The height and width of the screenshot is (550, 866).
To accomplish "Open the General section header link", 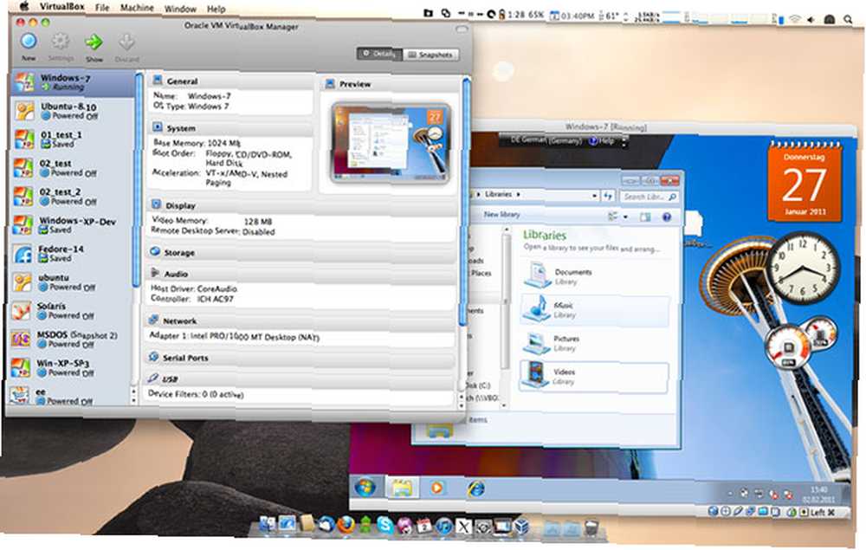I will click(182, 81).
